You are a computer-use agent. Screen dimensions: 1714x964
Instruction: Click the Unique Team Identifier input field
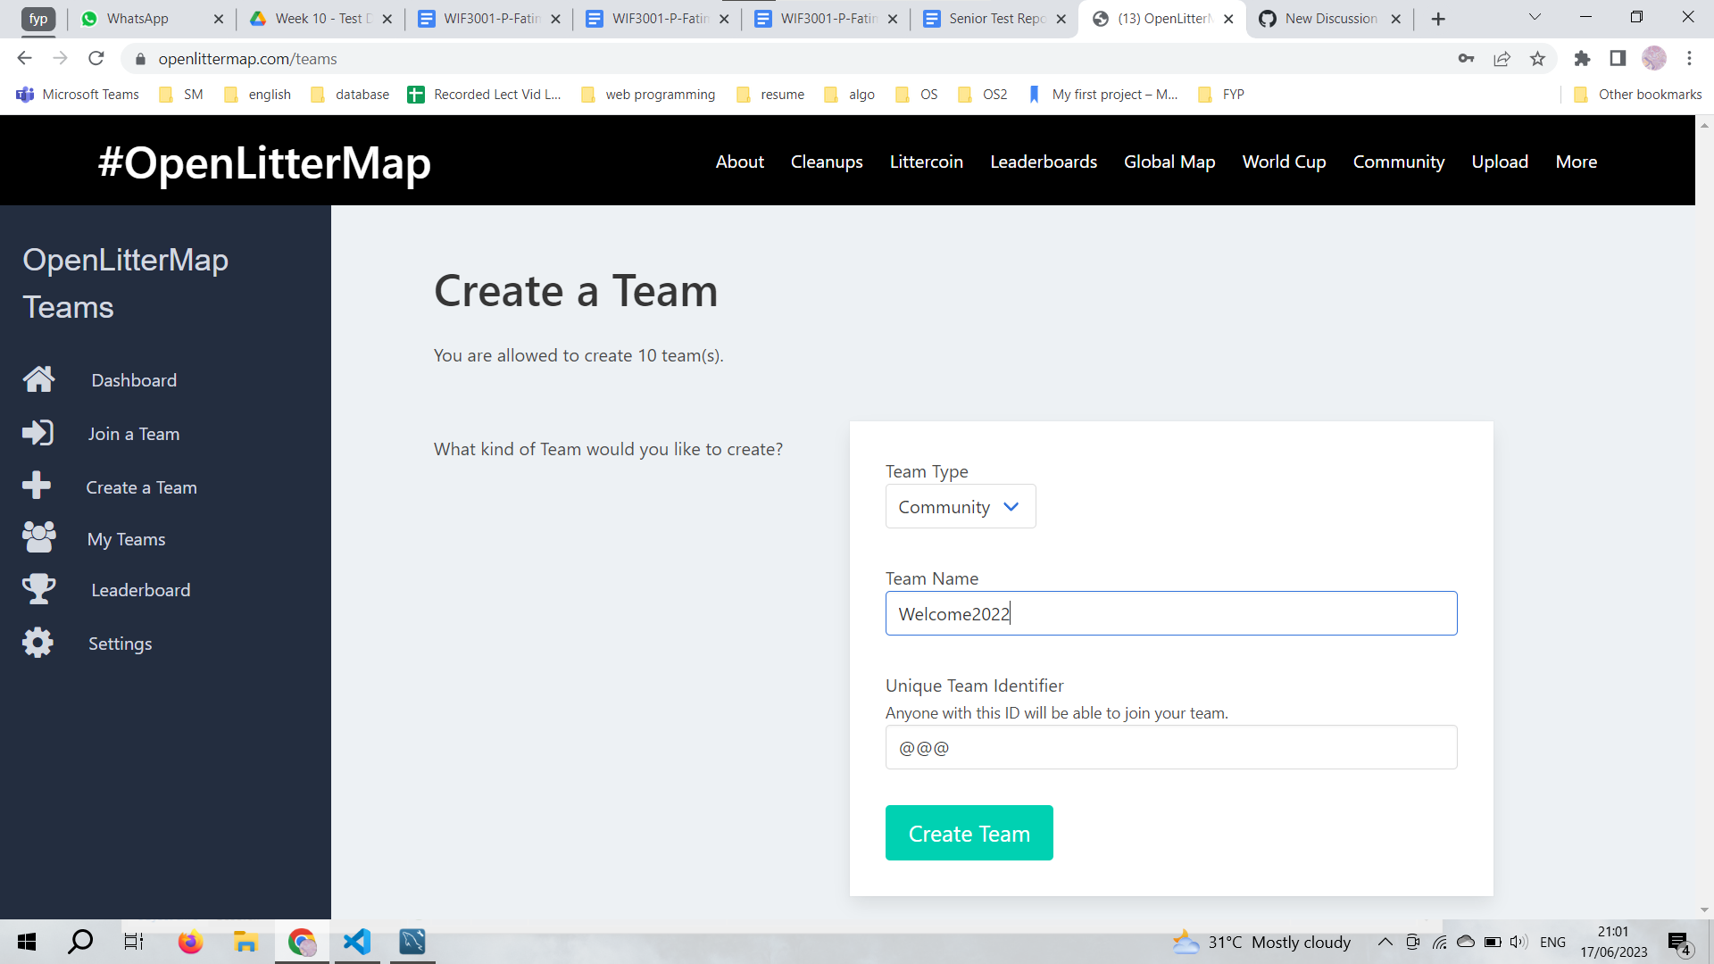pyautogui.click(x=1170, y=747)
